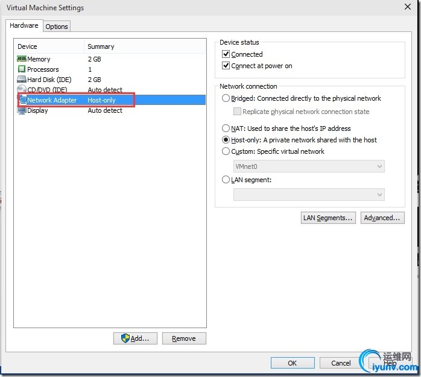Open the VMnet0 dropdown

[309, 166]
